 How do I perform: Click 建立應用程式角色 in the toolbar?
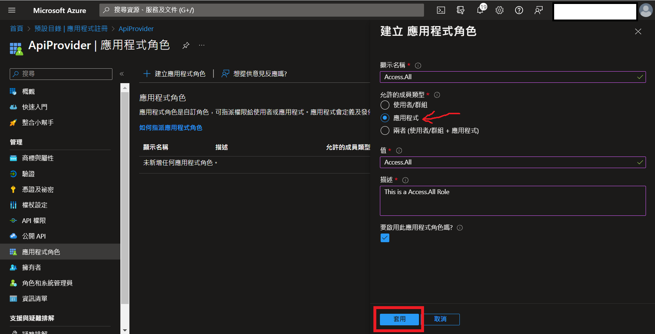174,74
